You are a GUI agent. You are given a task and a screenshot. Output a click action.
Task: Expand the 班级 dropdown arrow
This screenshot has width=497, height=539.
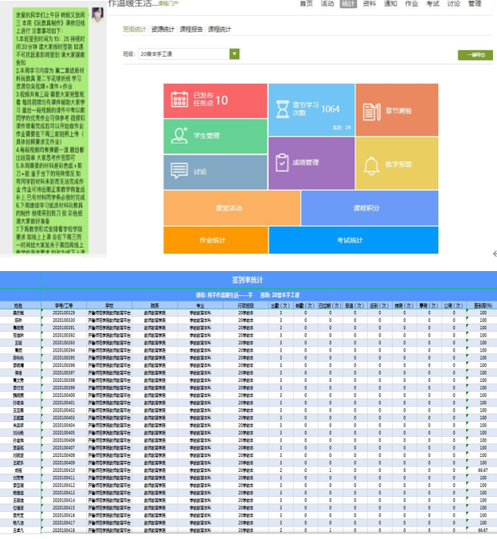[234, 54]
